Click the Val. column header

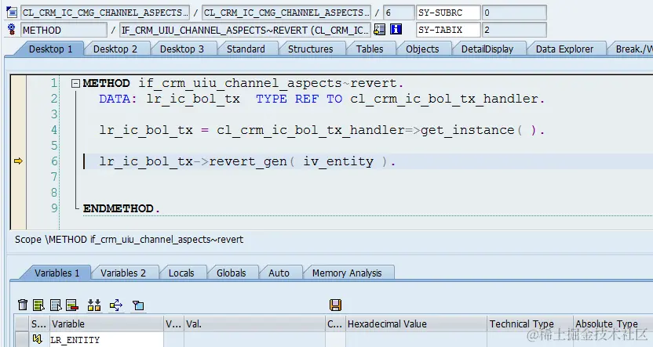254,324
